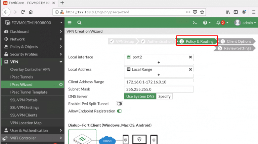Select Specify for DNS Server
Viewport: 258px width, 144px height.
point(165,97)
